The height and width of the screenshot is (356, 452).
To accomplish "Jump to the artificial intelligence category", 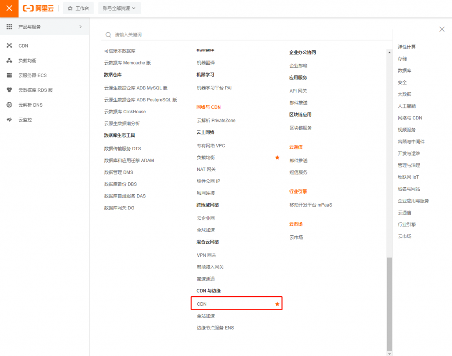I will [407, 106].
